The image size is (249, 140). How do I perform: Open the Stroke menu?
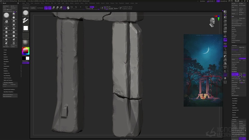tap(107, 3)
